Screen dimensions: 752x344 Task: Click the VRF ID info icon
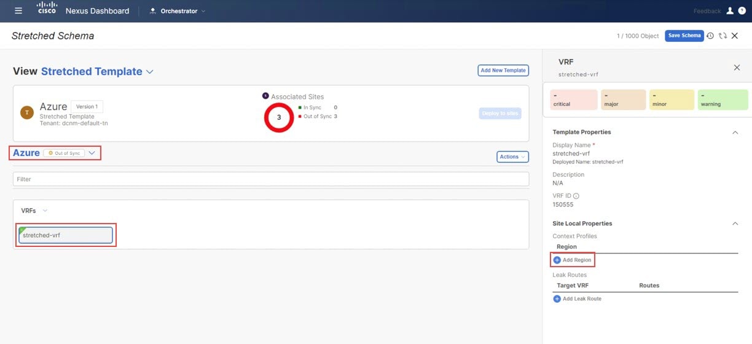576,196
